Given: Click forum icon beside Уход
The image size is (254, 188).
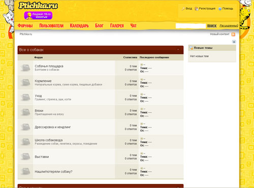Looking at the screenshot, I should (25, 97).
